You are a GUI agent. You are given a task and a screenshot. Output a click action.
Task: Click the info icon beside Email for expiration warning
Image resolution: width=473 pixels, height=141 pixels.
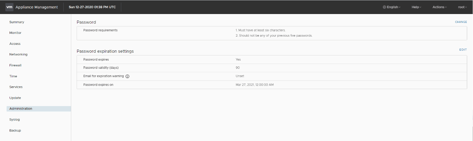[x=127, y=76]
